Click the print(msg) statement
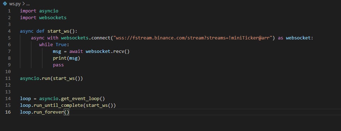Image resolution: width=341 pixels, height=131 pixels. click(x=67, y=58)
